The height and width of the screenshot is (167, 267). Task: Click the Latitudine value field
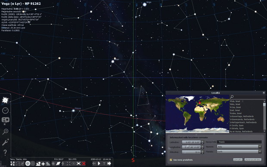[191, 142]
